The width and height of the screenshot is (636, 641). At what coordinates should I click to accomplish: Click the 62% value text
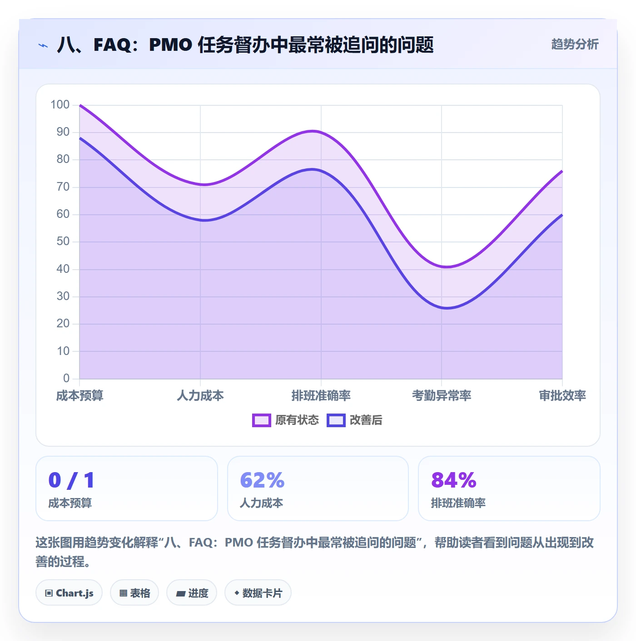pyautogui.click(x=262, y=480)
